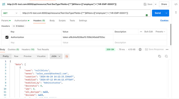Click the "sales_user1@testmail.com" value
This screenshot has width=179, height=99.
point(51,73)
